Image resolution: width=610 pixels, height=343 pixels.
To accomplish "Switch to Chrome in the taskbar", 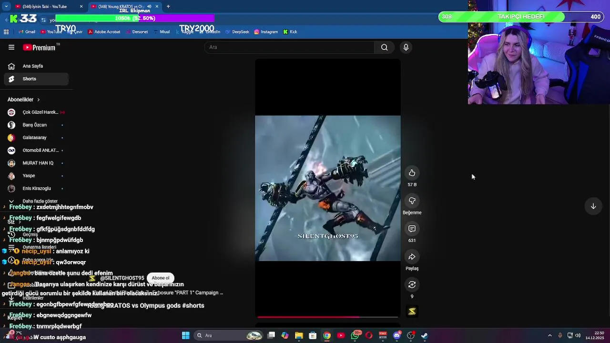I will click(x=327, y=335).
